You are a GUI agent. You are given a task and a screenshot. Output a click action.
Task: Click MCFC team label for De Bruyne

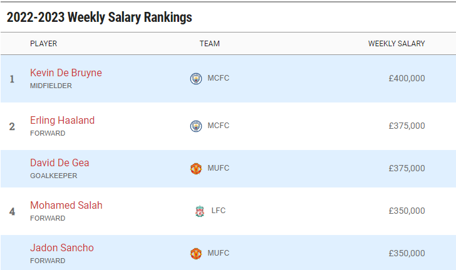coord(218,79)
